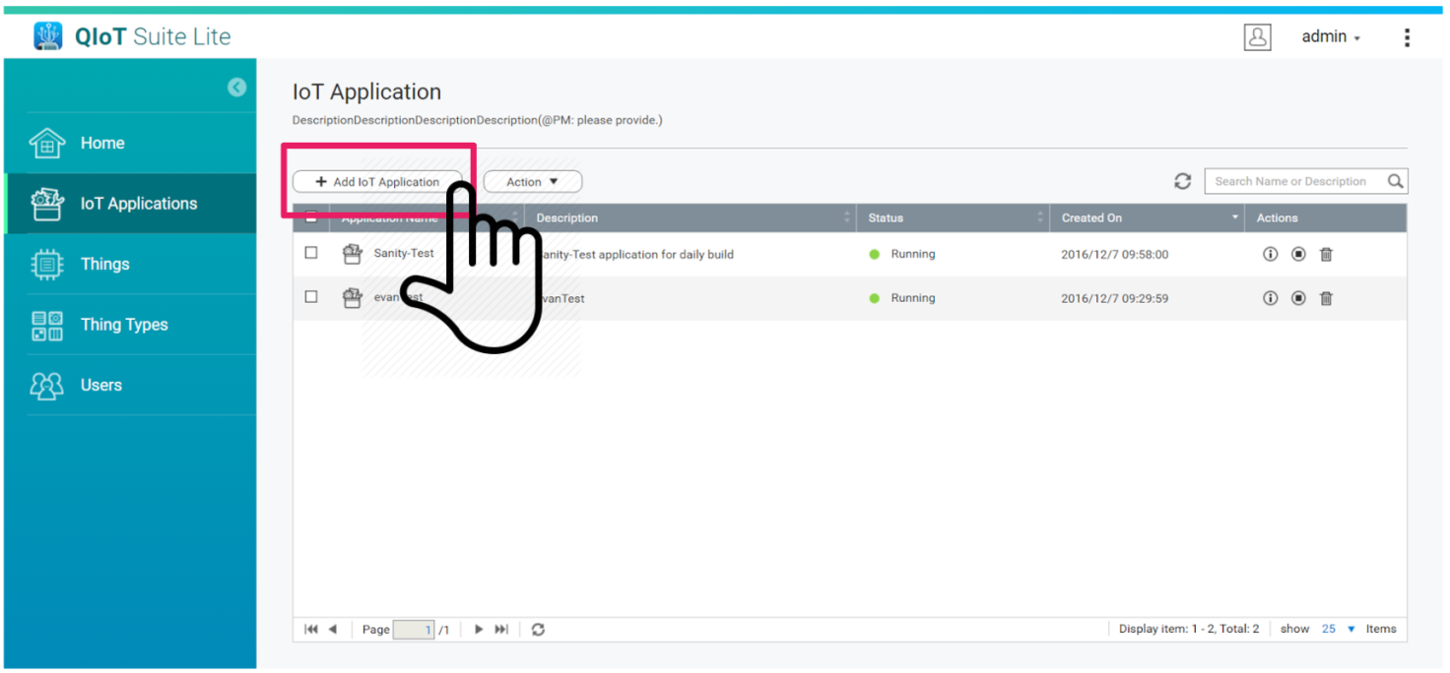This screenshot has width=1450, height=673.
Task: Select the Sanity-Test row checkbox
Action: pyautogui.click(x=311, y=253)
